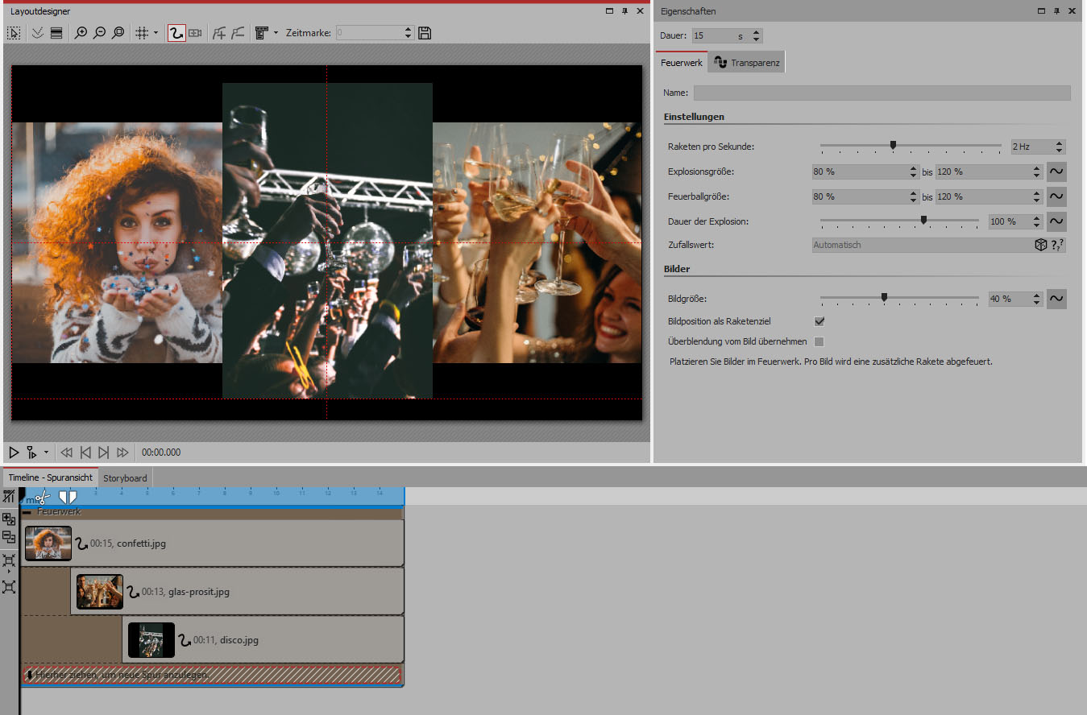The height and width of the screenshot is (715, 1087).
Task: Click the camera pan tool icon
Action: 195,33
